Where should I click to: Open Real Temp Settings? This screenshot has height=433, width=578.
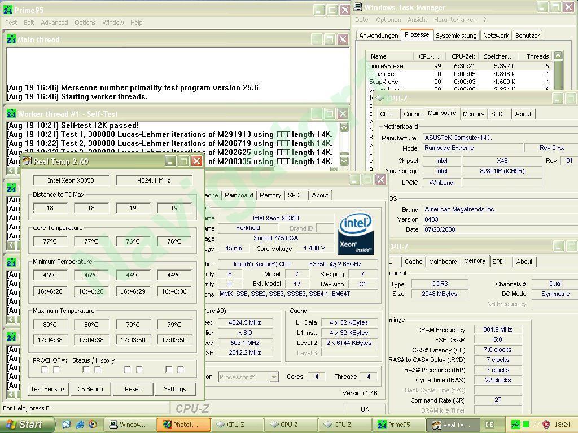[x=175, y=389]
